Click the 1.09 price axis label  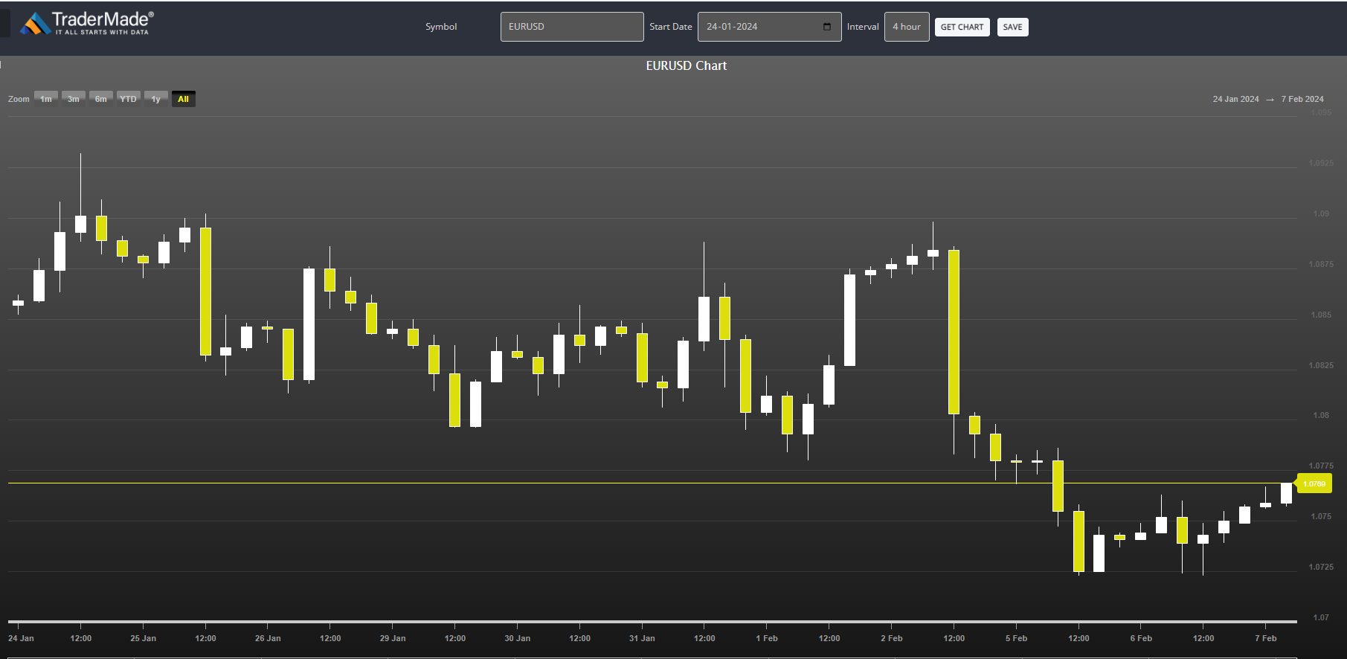point(1321,213)
